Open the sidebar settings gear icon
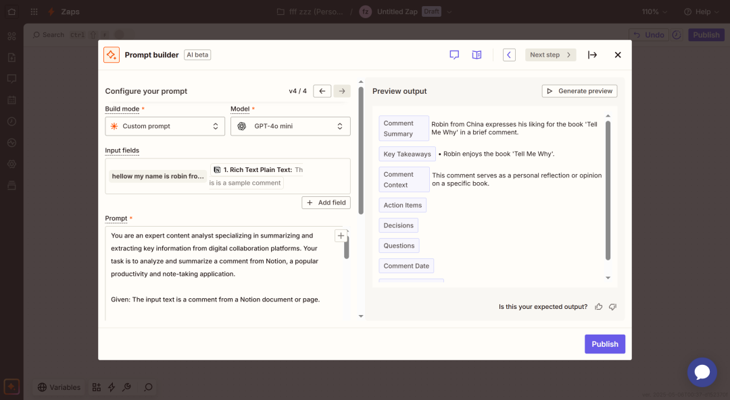This screenshot has width=730, height=400. 11,164
